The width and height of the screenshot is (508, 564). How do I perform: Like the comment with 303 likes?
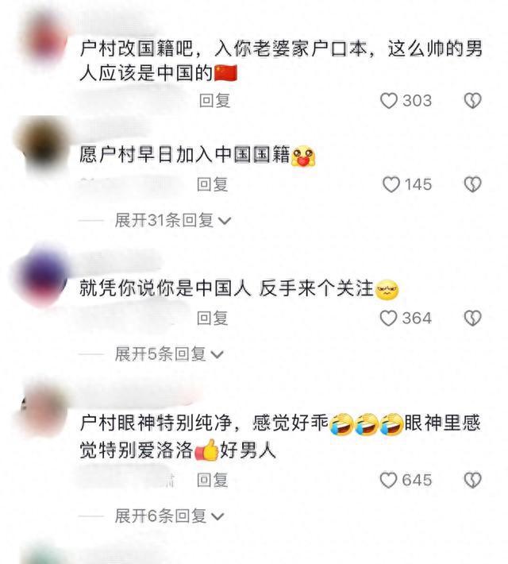point(389,101)
